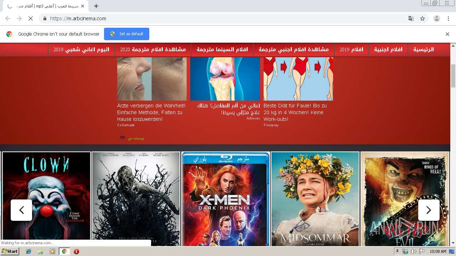Select Chrome taskbar button
Screen dimensions: 456x256
tap(64, 251)
